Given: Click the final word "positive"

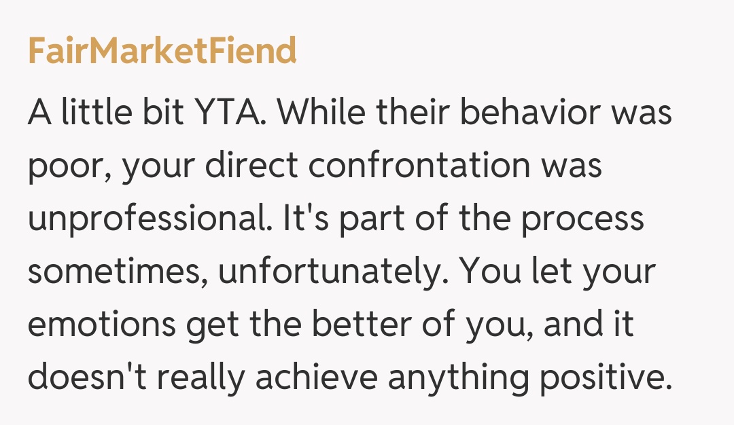Looking at the screenshot, I should coord(599,378).
